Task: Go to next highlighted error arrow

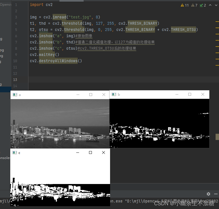Action: pyautogui.click(x=216, y=5)
